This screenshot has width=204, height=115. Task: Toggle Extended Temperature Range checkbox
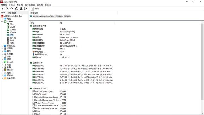coord(33,97)
